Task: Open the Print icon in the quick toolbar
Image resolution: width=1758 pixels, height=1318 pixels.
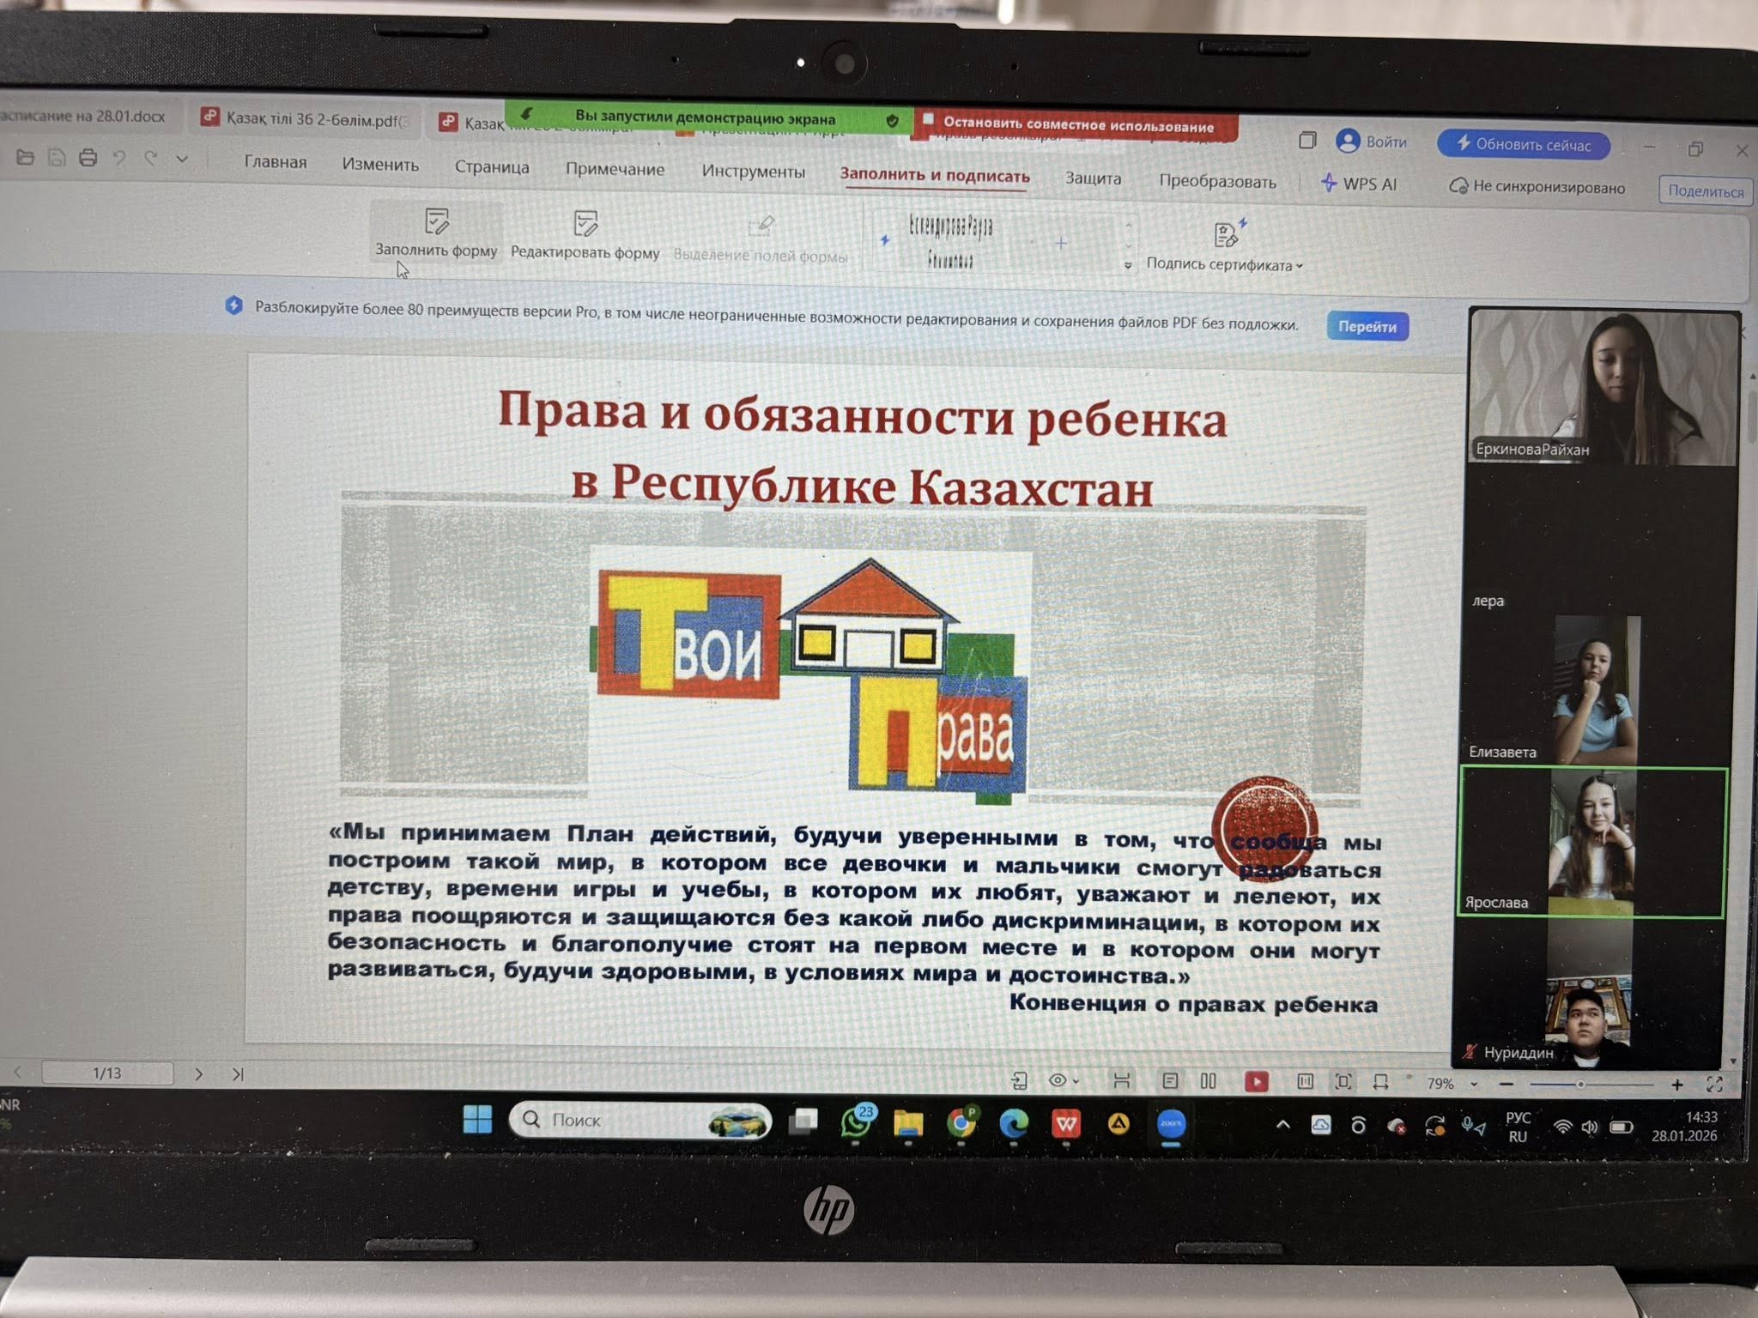Action: tap(88, 158)
